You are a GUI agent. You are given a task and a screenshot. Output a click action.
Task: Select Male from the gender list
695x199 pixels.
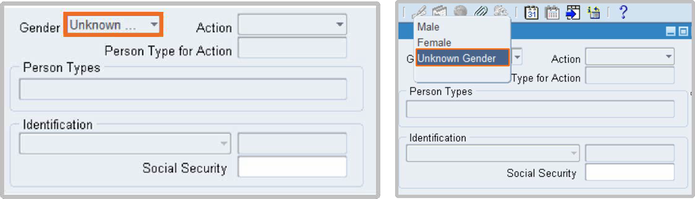click(x=428, y=27)
